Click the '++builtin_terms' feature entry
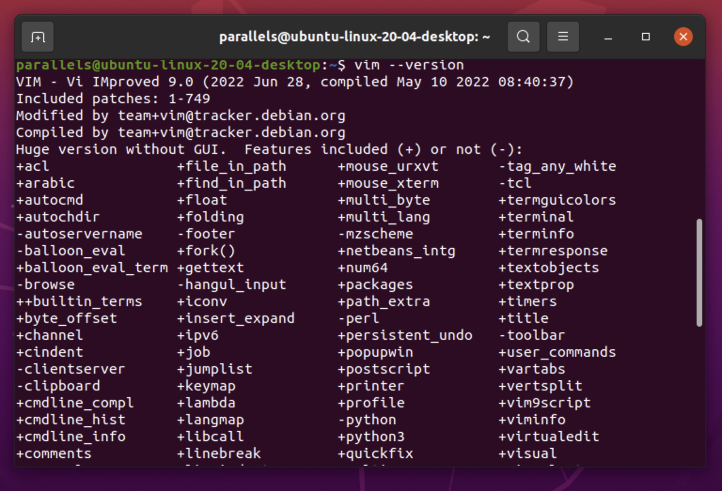The image size is (722, 491). coord(79,301)
